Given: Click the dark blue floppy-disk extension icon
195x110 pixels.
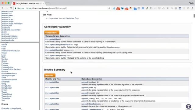Looking at the screenshot, I should pos(180,8).
